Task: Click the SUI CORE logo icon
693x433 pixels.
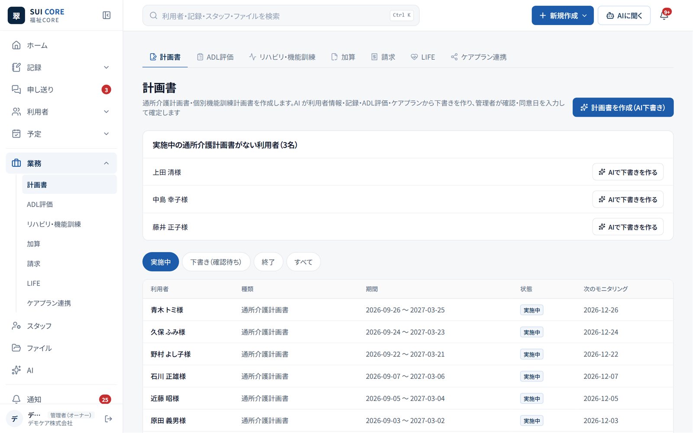Action: 16,16
